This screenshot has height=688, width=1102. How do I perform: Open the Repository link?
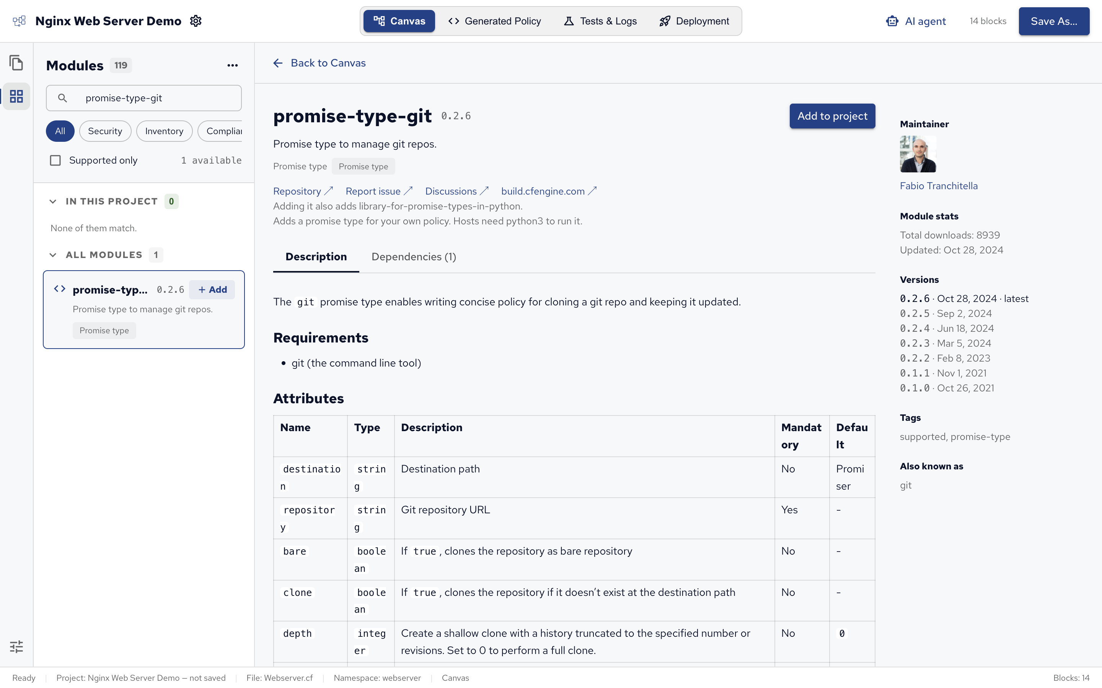tap(303, 191)
